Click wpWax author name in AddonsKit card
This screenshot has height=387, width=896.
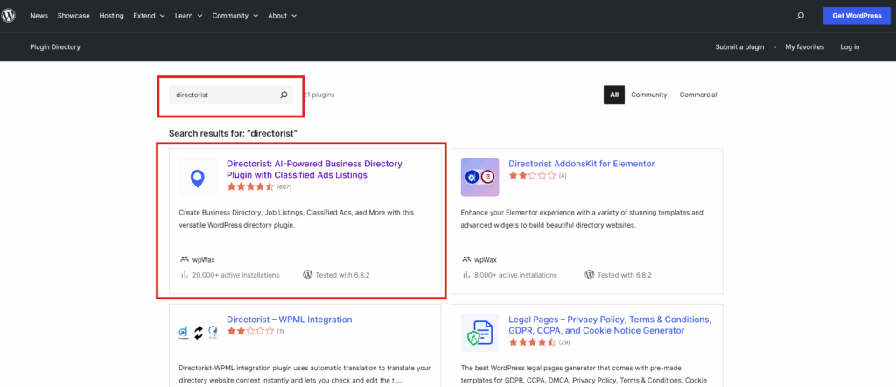click(486, 259)
